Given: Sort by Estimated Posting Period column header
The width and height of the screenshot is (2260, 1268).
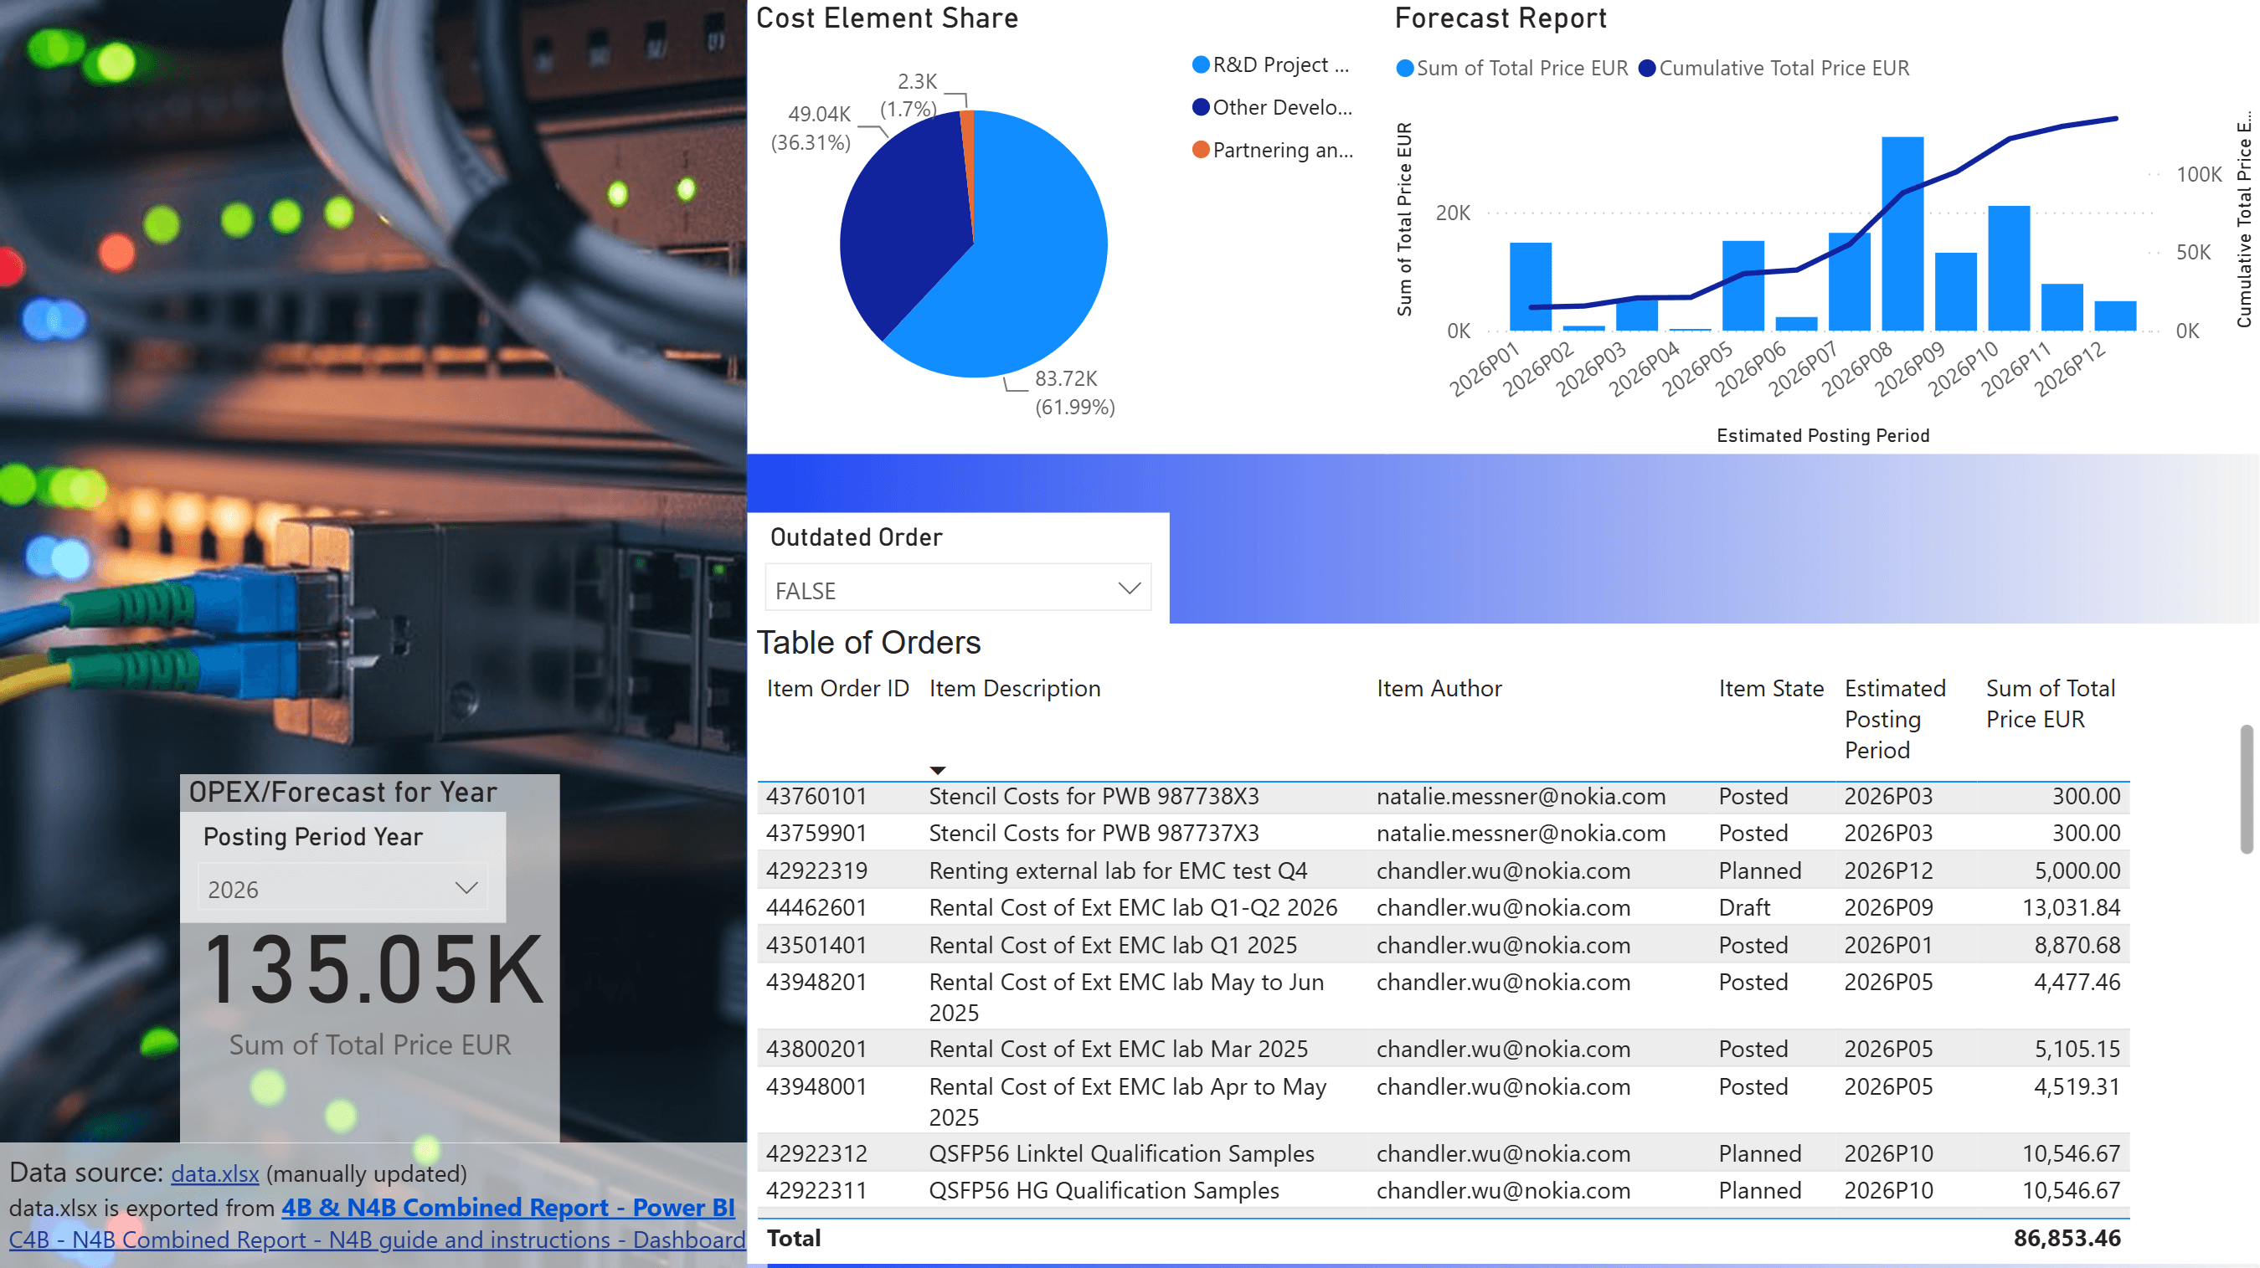Looking at the screenshot, I should (x=1895, y=719).
